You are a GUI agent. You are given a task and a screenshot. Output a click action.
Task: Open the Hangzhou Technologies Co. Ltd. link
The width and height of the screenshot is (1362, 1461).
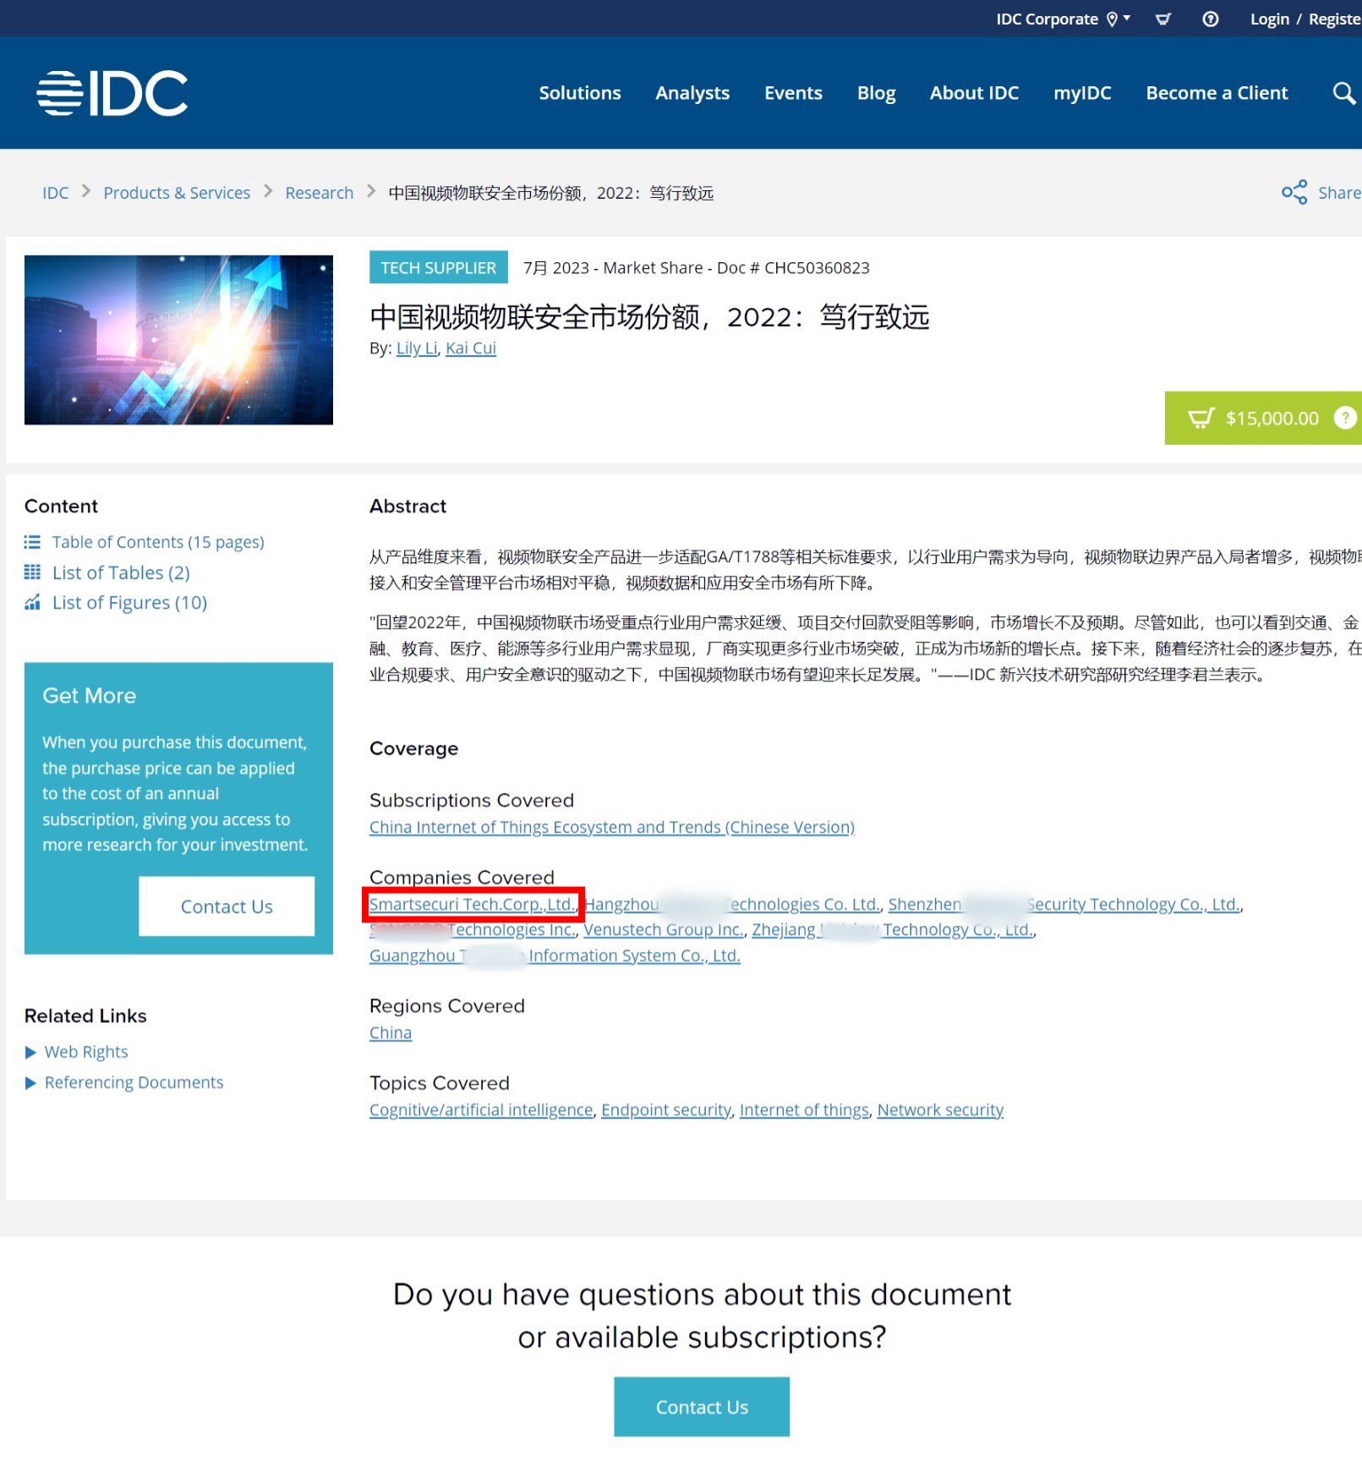point(732,904)
